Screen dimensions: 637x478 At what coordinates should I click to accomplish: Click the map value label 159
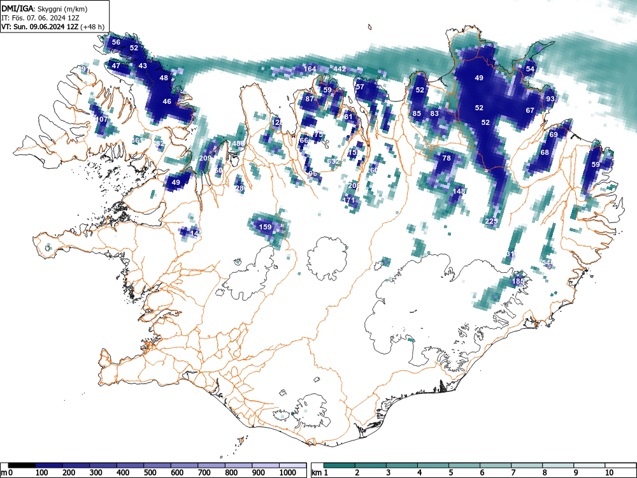[x=265, y=227]
